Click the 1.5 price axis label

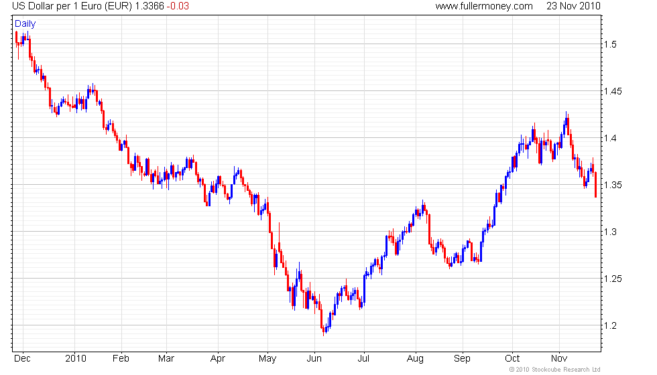point(610,44)
